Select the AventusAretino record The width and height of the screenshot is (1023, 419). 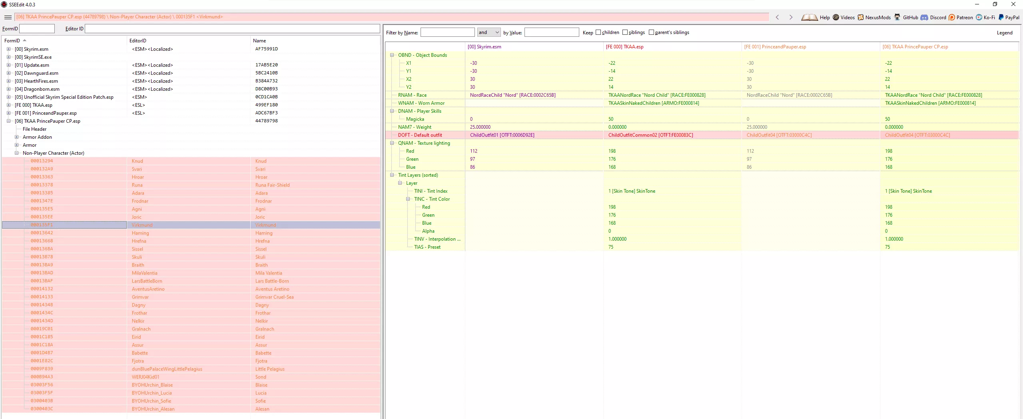pos(191,289)
